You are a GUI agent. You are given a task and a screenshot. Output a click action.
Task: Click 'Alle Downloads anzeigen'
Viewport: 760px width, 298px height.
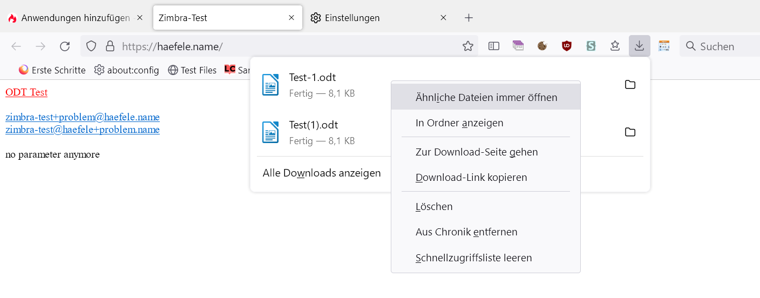click(321, 173)
